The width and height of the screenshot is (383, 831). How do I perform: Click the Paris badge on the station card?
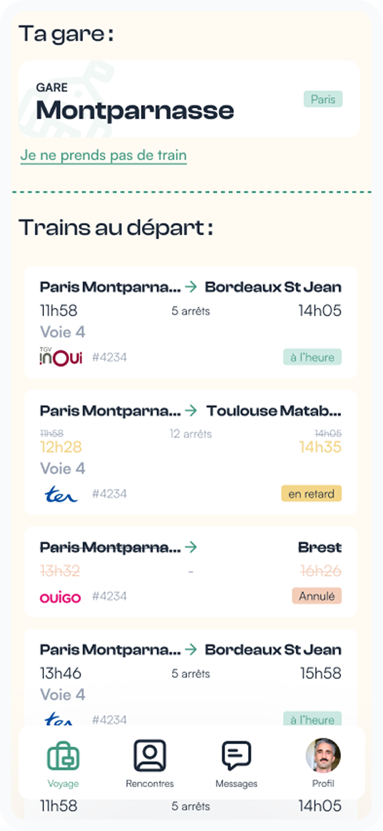pyautogui.click(x=322, y=99)
